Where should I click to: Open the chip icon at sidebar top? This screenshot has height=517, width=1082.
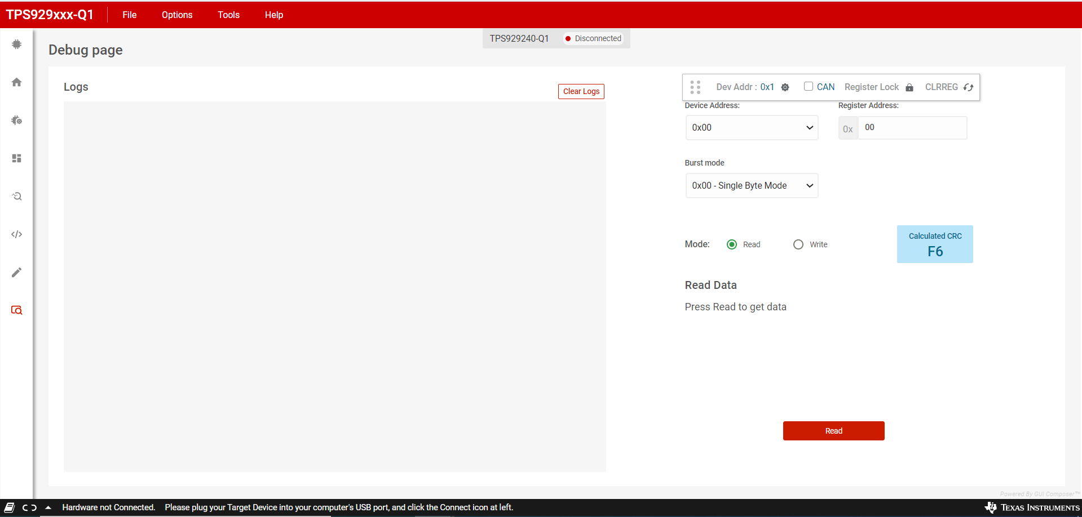point(17,44)
